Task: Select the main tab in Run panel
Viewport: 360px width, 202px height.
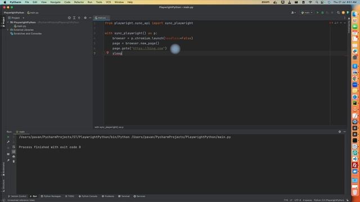Action: 21,132
